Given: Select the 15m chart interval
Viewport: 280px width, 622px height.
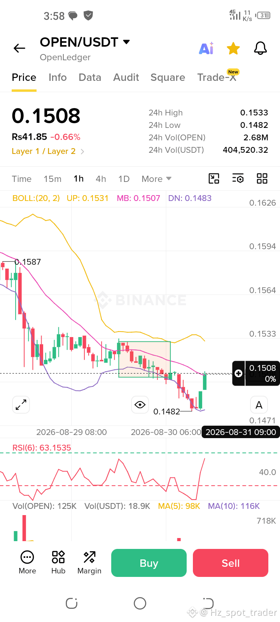Looking at the screenshot, I should [52, 179].
